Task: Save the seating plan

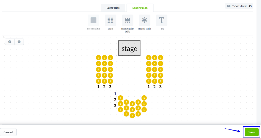Action: tap(252, 132)
